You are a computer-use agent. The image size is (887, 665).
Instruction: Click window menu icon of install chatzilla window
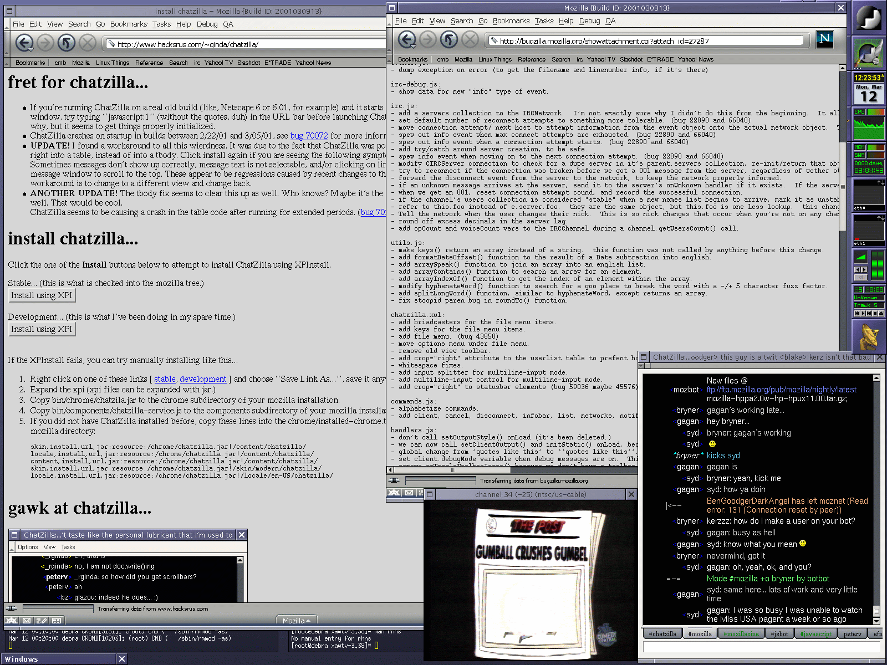[9, 11]
